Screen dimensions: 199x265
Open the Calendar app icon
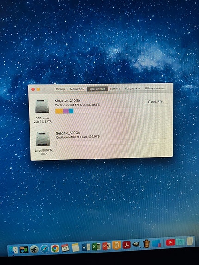66,248
